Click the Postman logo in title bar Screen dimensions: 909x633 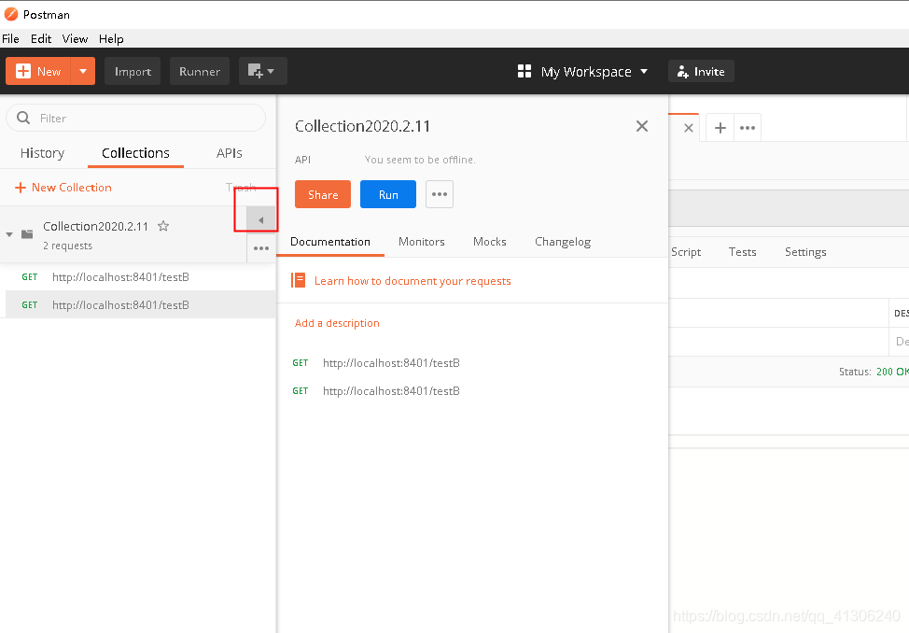point(11,14)
